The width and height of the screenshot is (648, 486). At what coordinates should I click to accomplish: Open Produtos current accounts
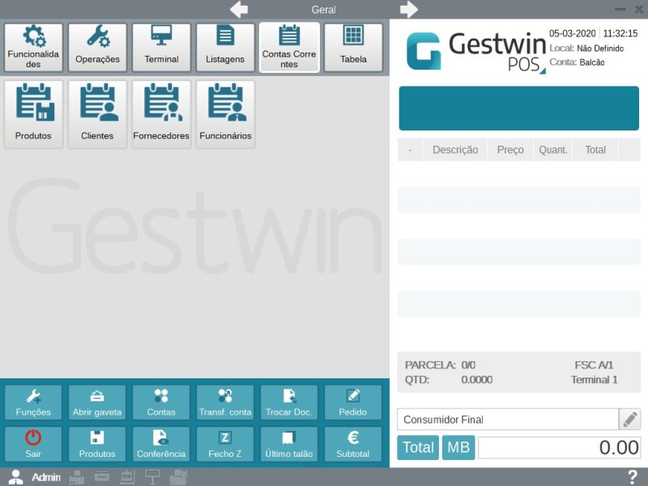tap(33, 114)
